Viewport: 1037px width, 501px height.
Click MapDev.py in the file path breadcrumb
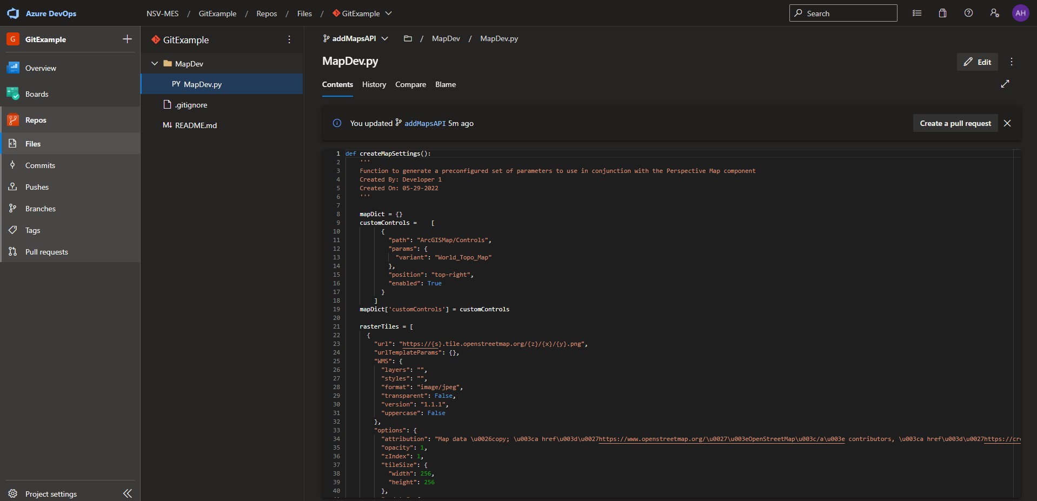(499, 38)
